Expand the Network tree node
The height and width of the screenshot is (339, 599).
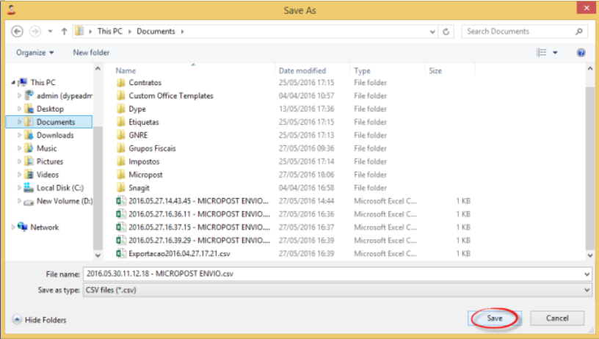coord(13,227)
